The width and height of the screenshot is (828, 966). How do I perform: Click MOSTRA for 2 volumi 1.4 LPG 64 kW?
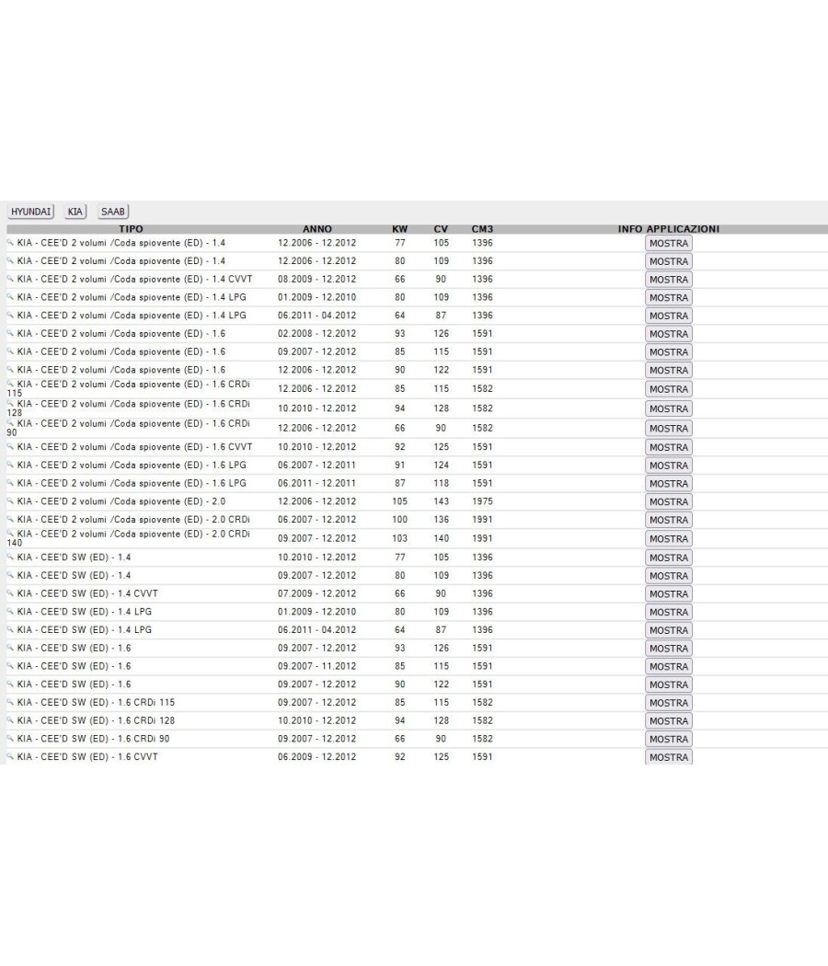[x=669, y=316]
